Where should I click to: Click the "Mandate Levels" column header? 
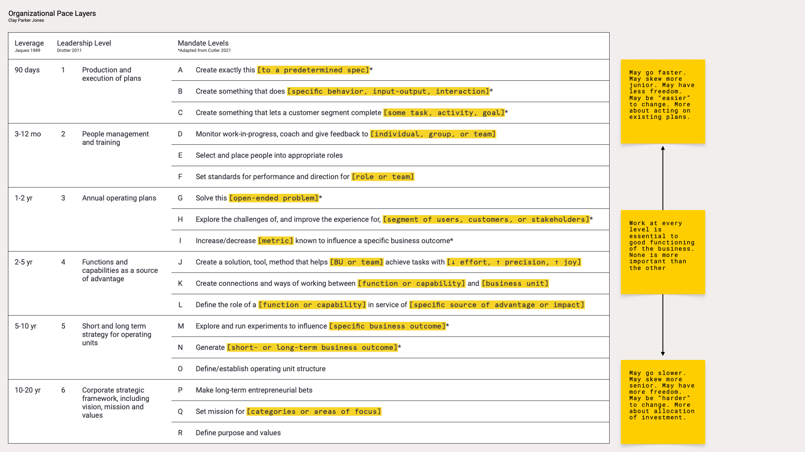point(203,43)
